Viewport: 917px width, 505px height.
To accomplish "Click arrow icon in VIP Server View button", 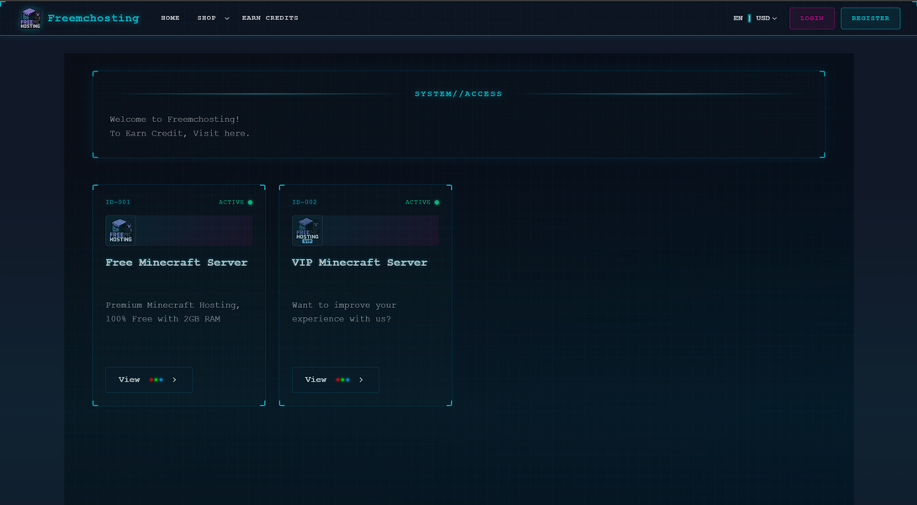I will [x=361, y=380].
